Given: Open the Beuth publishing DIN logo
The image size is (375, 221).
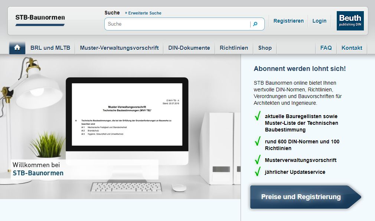Looking at the screenshot, I should coord(350,21).
